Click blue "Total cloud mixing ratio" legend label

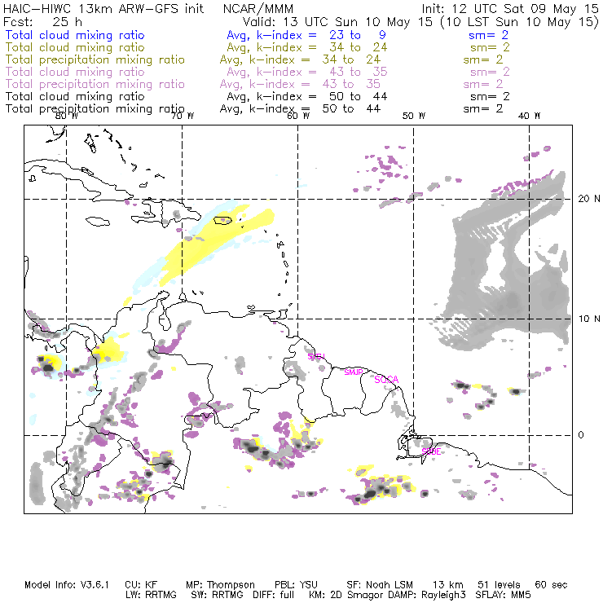(x=75, y=35)
